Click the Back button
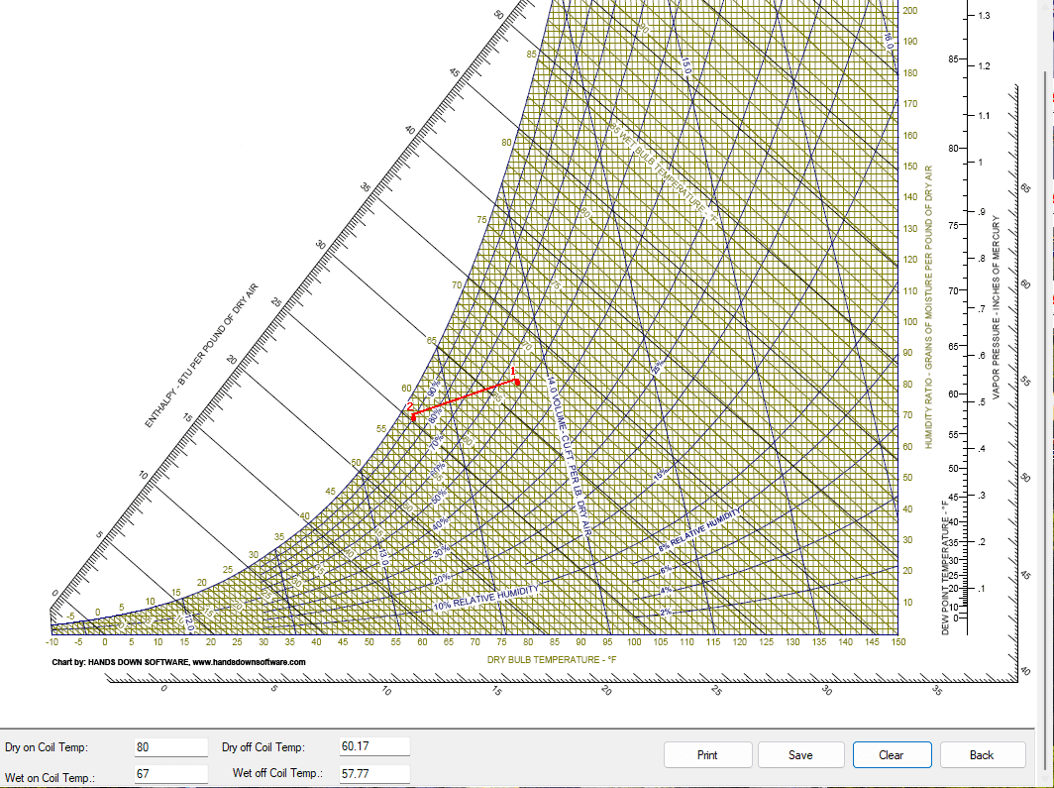The image size is (1054, 788). 982,755
